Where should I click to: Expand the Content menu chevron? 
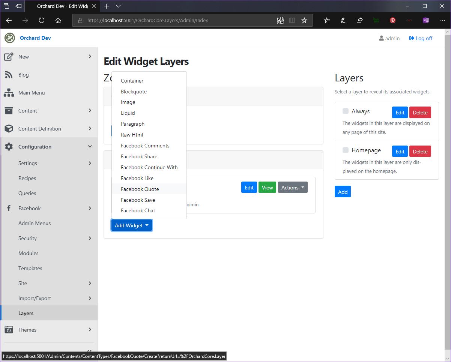tap(90, 110)
